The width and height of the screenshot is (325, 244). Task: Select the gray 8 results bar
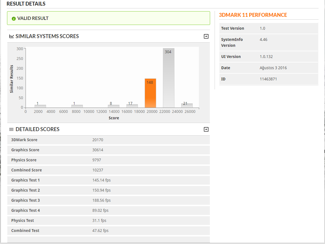[113, 106]
